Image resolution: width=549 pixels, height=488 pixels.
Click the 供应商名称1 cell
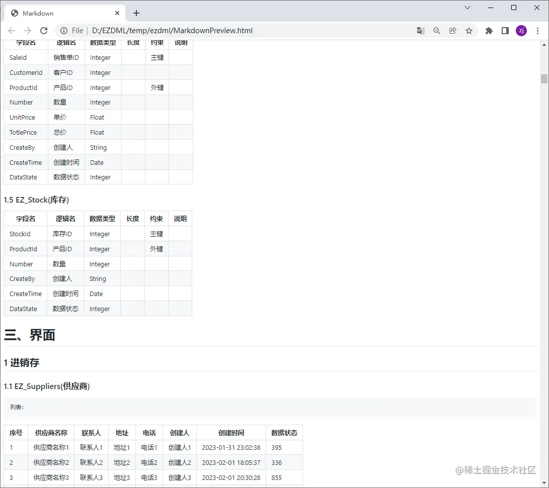click(x=51, y=447)
